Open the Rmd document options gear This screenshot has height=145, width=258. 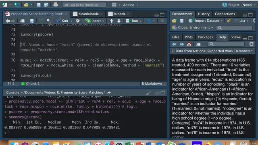(78, 21)
